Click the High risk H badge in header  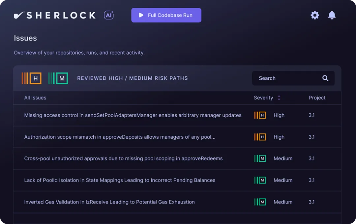32,78
